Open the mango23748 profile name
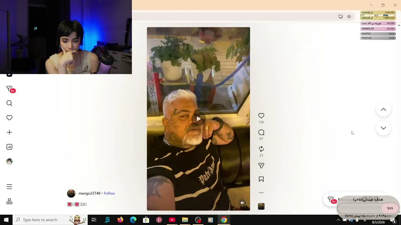The width and height of the screenshot is (401, 225). point(89,193)
